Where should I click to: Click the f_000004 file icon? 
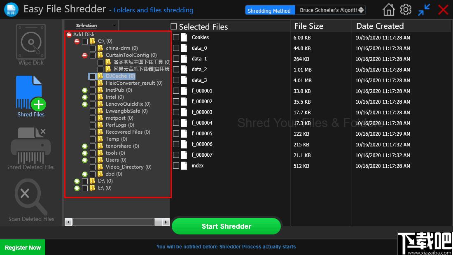pos(184,123)
